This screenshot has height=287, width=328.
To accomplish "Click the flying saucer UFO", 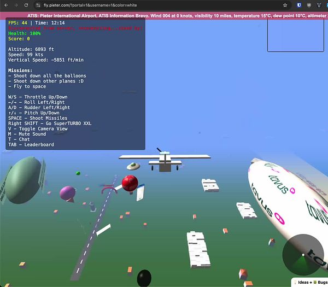I will coord(133,166).
